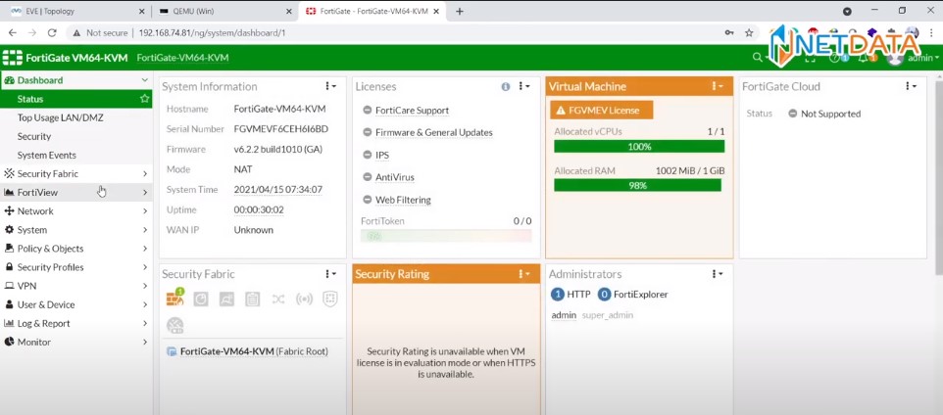Click the System gear icon
The height and width of the screenshot is (415, 943).
(x=9, y=229)
